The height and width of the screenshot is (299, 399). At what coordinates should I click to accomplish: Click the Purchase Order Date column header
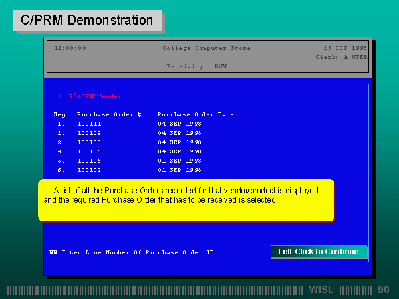(196, 114)
